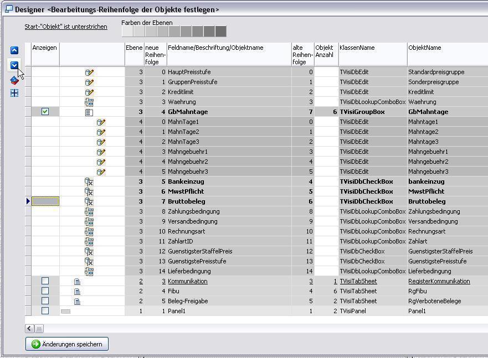Click the group box icon for GbMahntage
Image resolution: width=488 pixels, height=358 pixels.
(89, 112)
